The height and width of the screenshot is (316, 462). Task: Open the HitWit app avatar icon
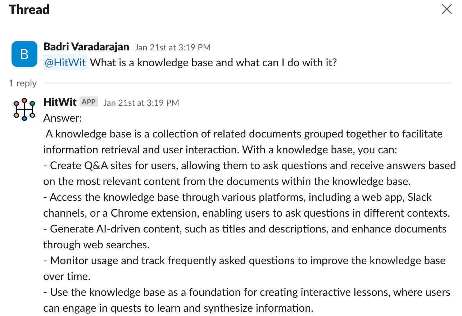pyautogui.click(x=24, y=109)
